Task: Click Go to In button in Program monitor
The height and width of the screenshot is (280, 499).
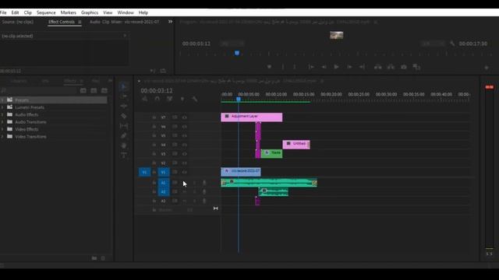Action: [311, 67]
